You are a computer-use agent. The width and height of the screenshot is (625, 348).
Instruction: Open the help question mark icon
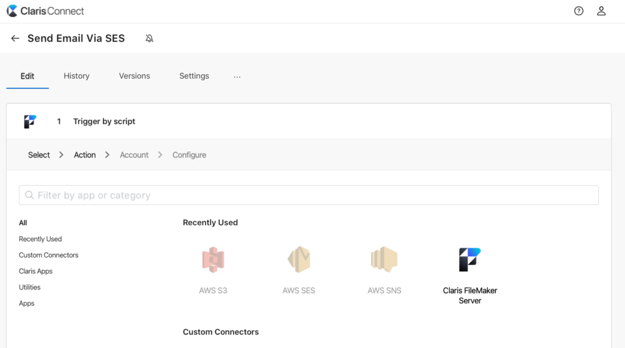pos(579,11)
